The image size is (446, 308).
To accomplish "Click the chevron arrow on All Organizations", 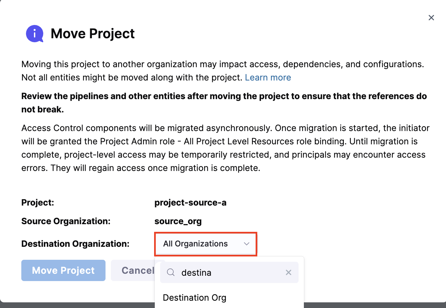I will [x=247, y=244].
